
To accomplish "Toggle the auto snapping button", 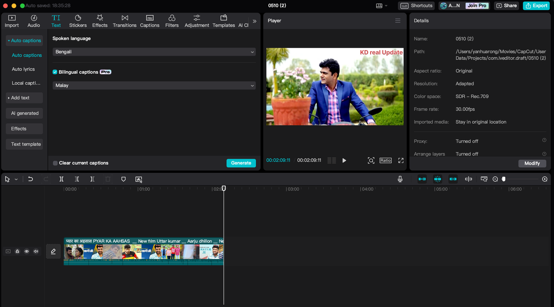I will click(x=438, y=179).
